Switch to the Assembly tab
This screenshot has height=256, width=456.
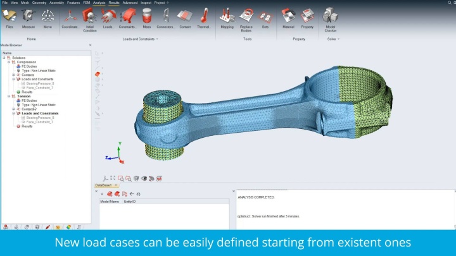pos(57,3)
